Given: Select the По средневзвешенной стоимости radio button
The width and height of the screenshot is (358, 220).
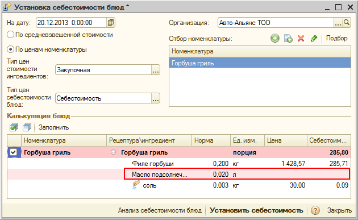Looking at the screenshot, I should (10, 35).
